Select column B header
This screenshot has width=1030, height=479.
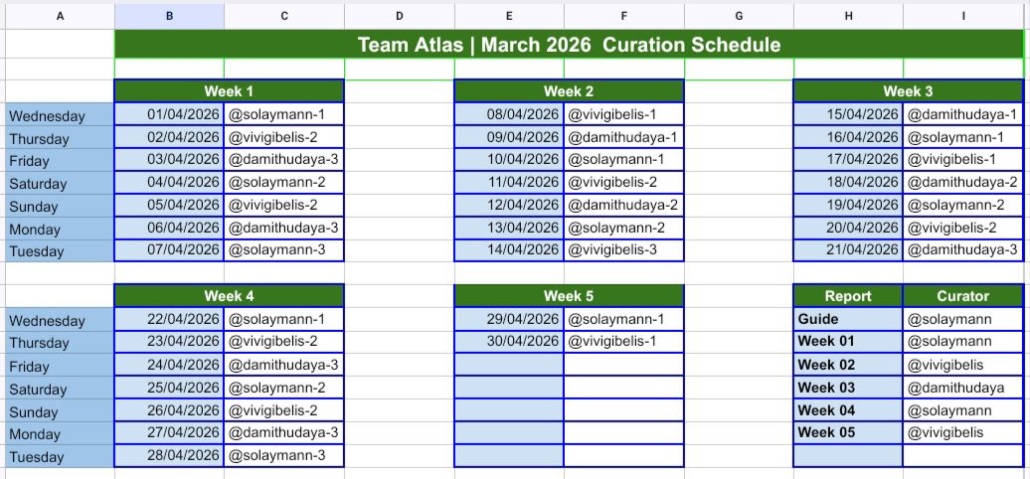click(x=169, y=17)
